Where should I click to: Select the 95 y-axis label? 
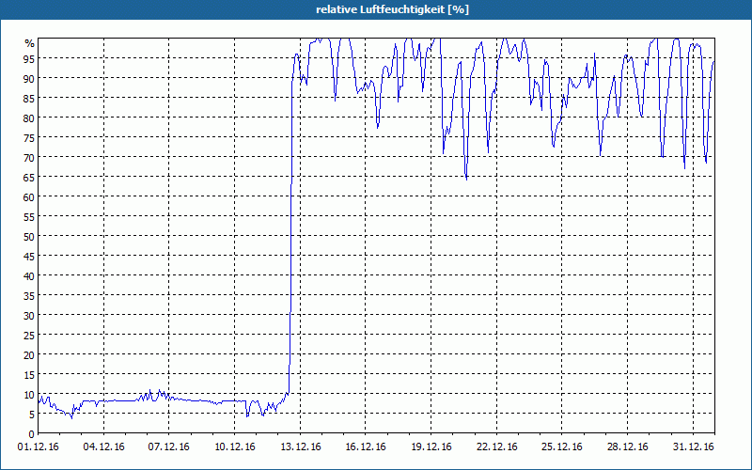click(29, 58)
